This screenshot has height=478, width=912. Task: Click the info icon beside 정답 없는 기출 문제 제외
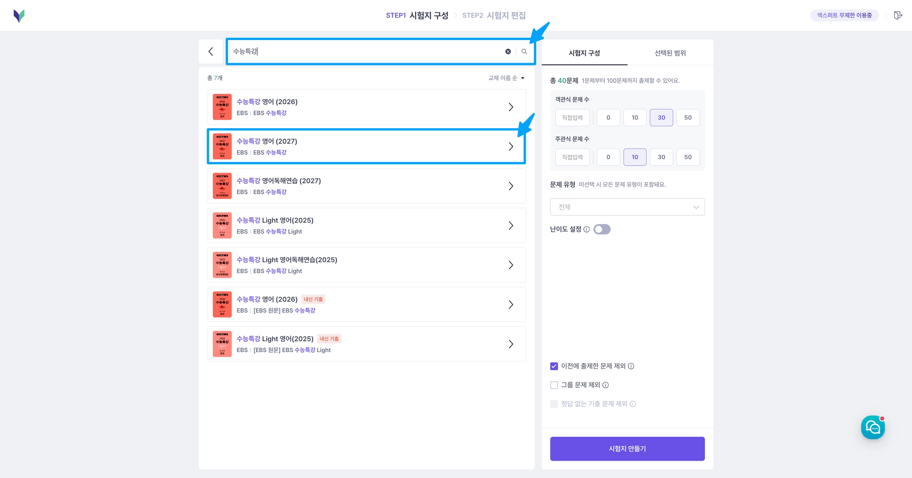633,404
